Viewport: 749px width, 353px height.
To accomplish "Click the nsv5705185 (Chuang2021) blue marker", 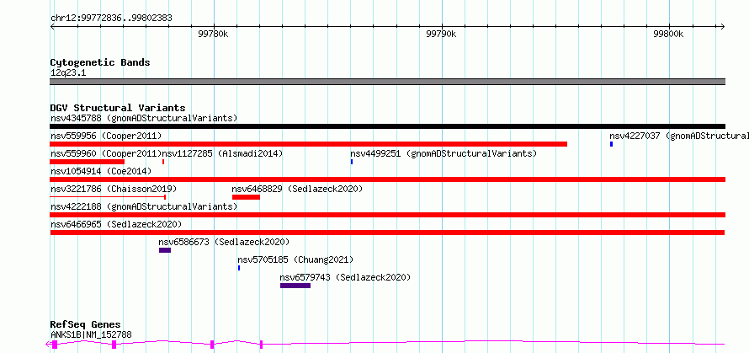I will coord(239,268).
